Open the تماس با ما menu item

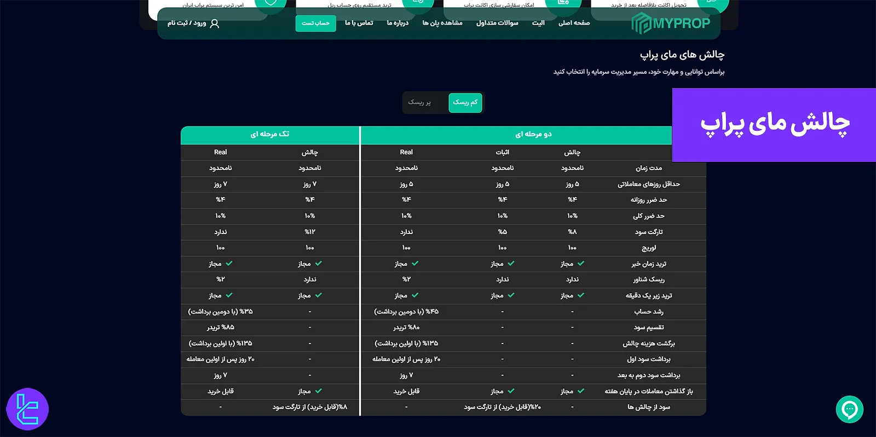click(x=359, y=23)
